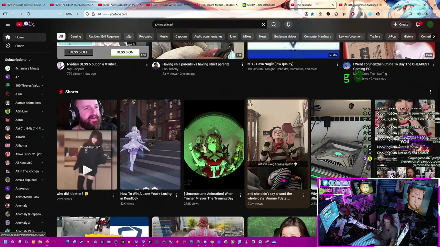Go to Home in the sidebar

(x=24, y=37)
